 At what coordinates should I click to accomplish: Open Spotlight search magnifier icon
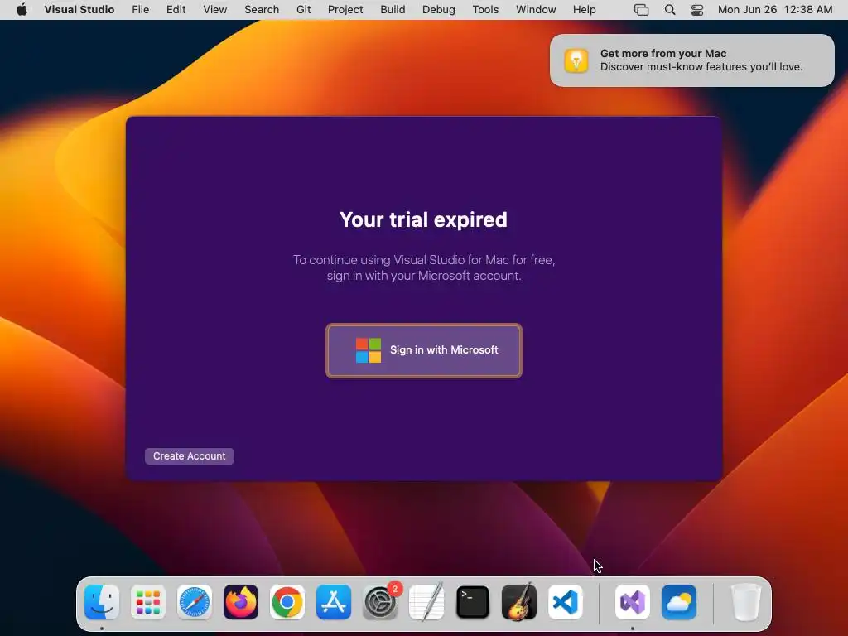(x=669, y=10)
